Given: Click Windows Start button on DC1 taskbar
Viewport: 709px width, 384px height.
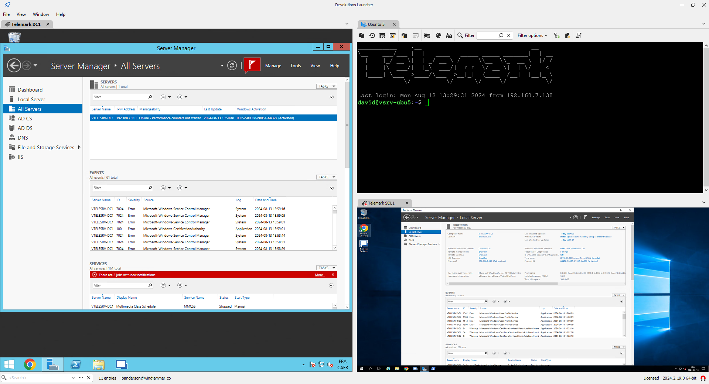Looking at the screenshot, I should pos(9,365).
